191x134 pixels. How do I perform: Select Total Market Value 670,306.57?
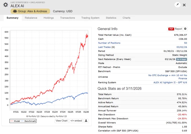[x=180, y=35]
